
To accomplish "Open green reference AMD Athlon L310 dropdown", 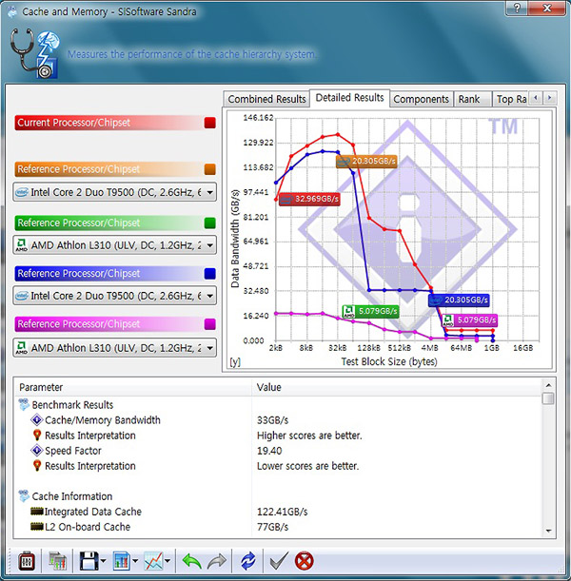I will point(114,245).
